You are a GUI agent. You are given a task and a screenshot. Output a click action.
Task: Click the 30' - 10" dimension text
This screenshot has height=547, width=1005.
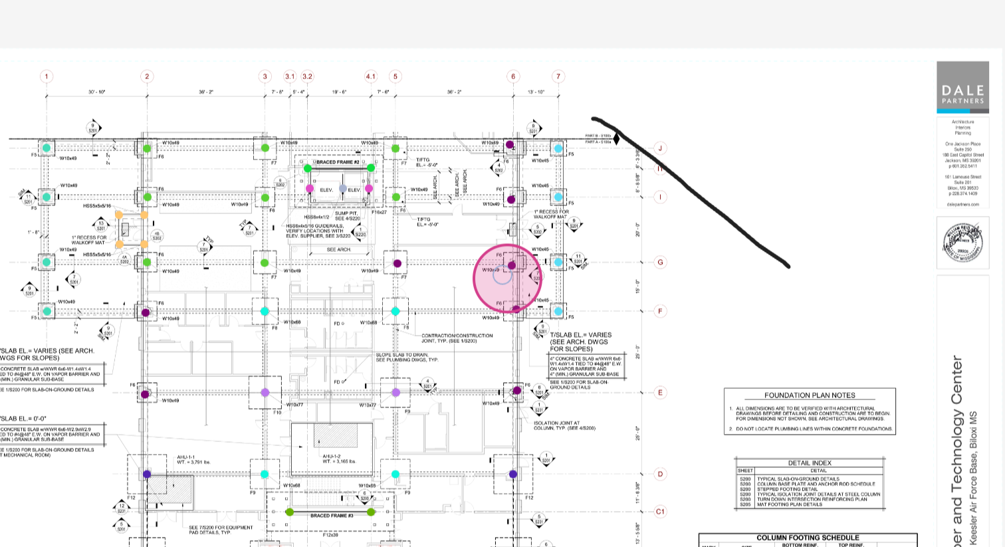tap(97, 92)
